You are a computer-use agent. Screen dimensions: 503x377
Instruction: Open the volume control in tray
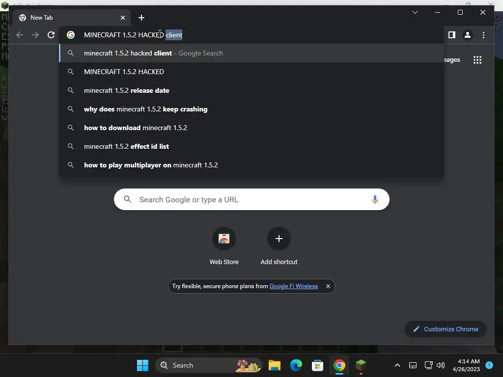[441, 365]
